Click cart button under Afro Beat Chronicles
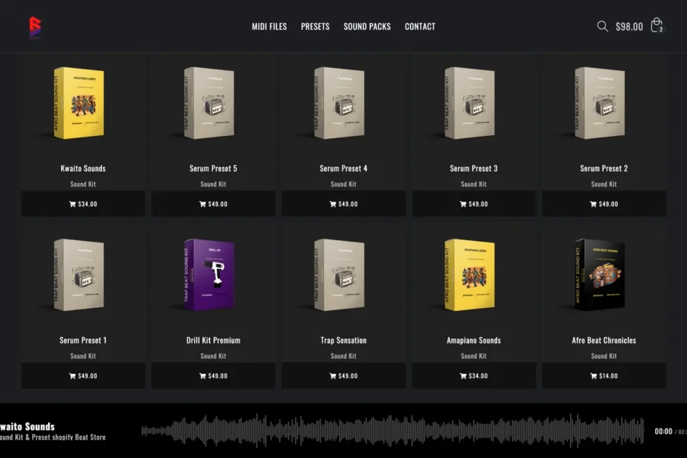The width and height of the screenshot is (687, 458). (x=604, y=376)
